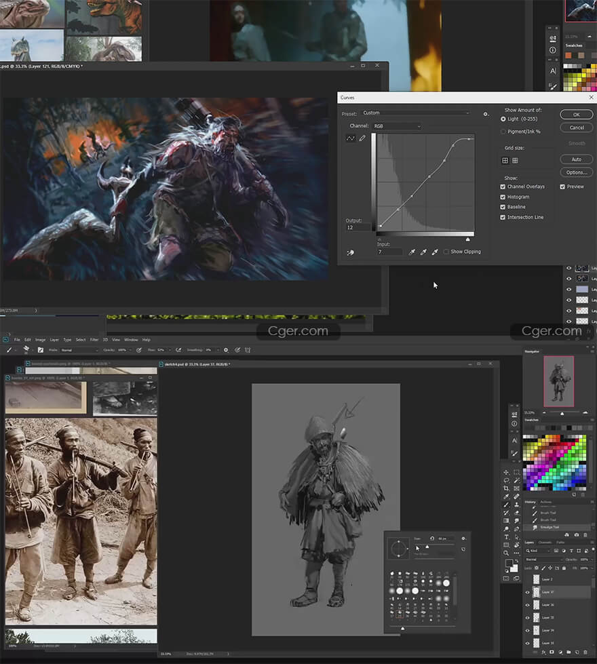Activate the on-image adjustment hand tool in Curves

tap(351, 253)
